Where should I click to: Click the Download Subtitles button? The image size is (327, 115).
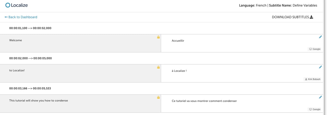click(292, 17)
